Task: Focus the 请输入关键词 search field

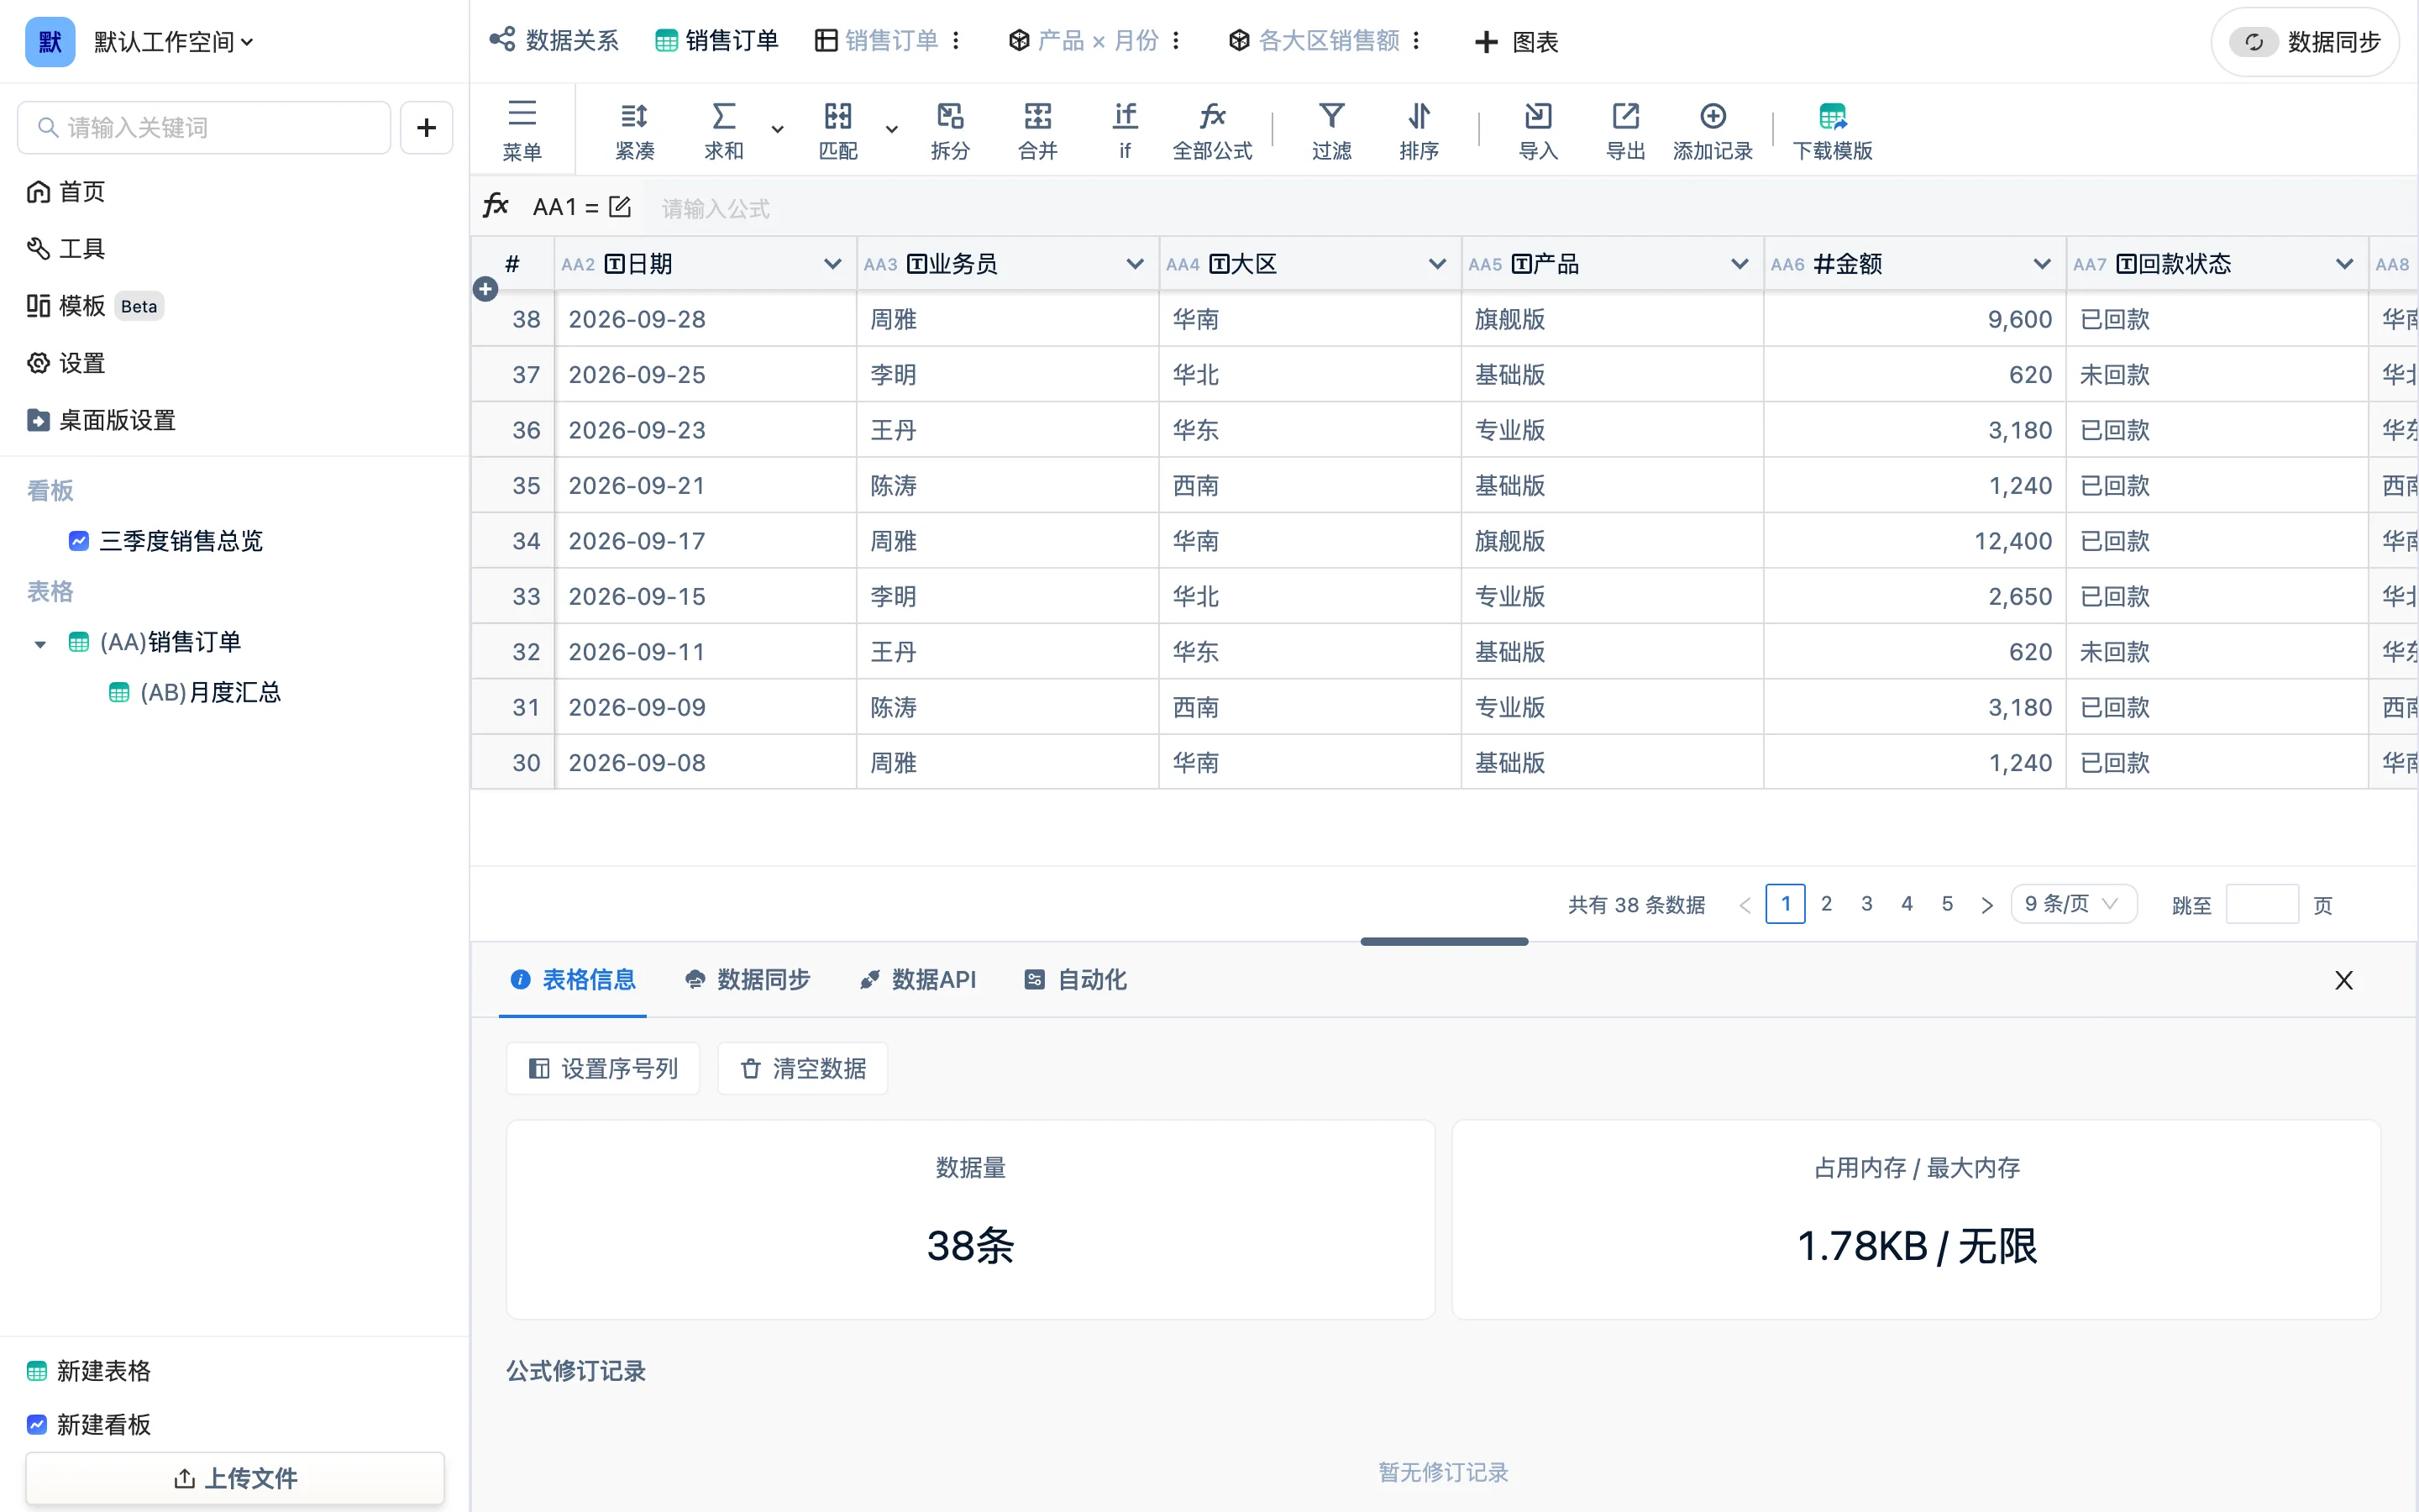Action: (x=204, y=127)
